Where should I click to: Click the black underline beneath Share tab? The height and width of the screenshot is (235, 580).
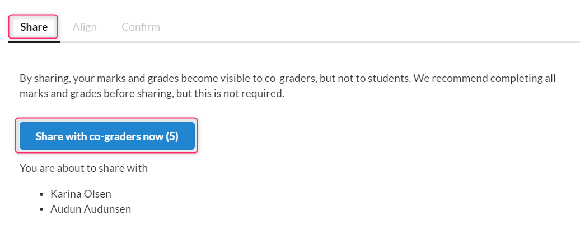click(34, 42)
